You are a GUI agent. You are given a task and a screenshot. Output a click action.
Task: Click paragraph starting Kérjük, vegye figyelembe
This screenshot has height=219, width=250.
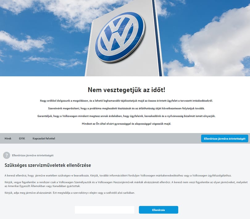pyautogui.click(x=126, y=184)
